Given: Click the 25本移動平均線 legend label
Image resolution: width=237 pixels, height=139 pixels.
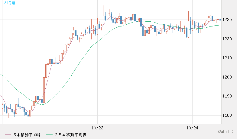Looking at the screenshot, I should click(x=70, y=135).
